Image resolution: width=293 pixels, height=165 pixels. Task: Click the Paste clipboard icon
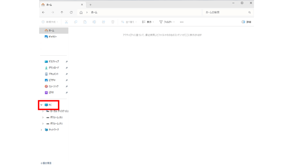pos(85,22)
